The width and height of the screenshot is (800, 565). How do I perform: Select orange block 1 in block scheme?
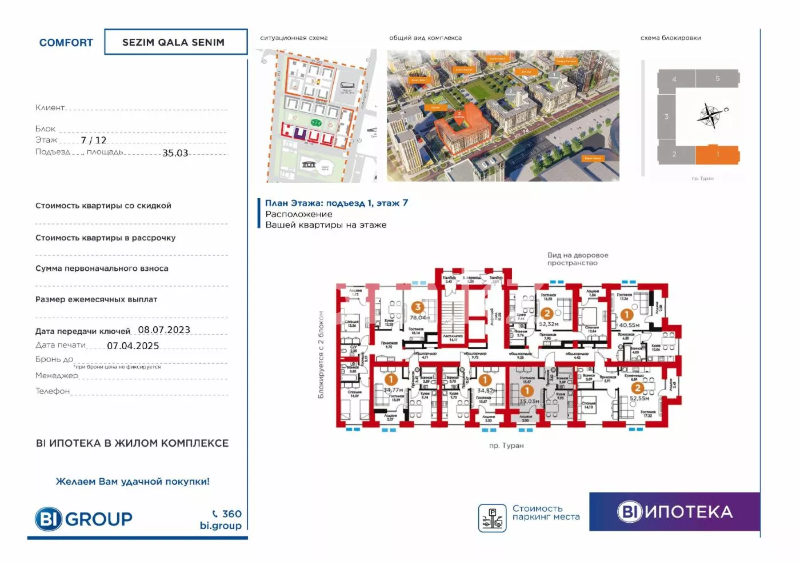click(717, 154)
